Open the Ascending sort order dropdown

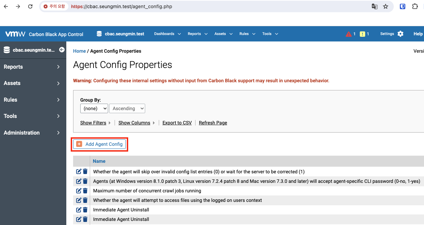[127, 108]
